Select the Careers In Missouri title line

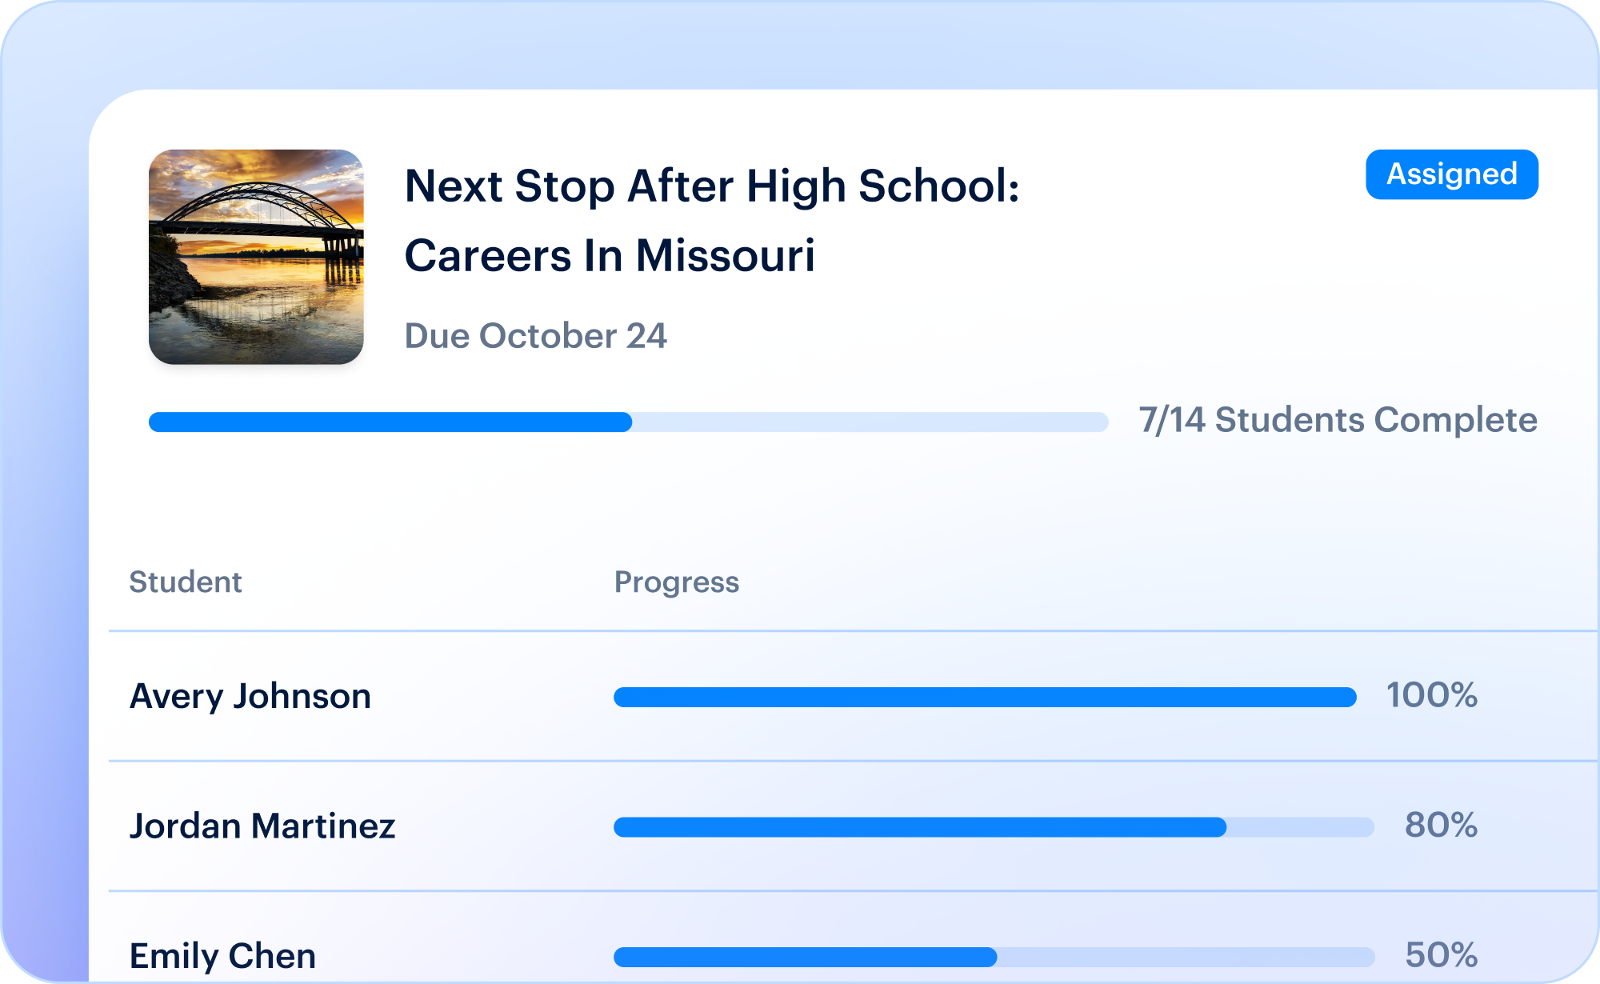click(x=610, y=256)
